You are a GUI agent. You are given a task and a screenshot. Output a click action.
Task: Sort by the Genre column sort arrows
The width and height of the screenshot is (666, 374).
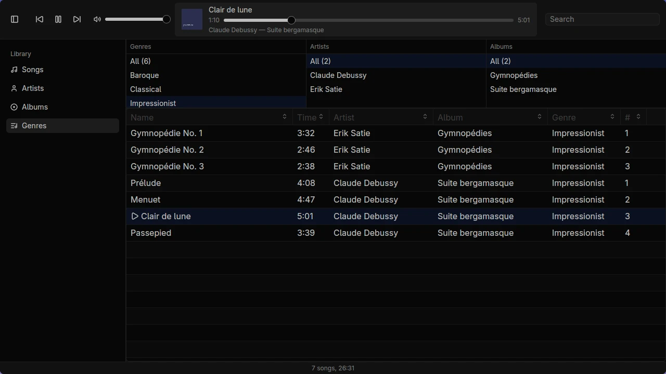[612, 116]
